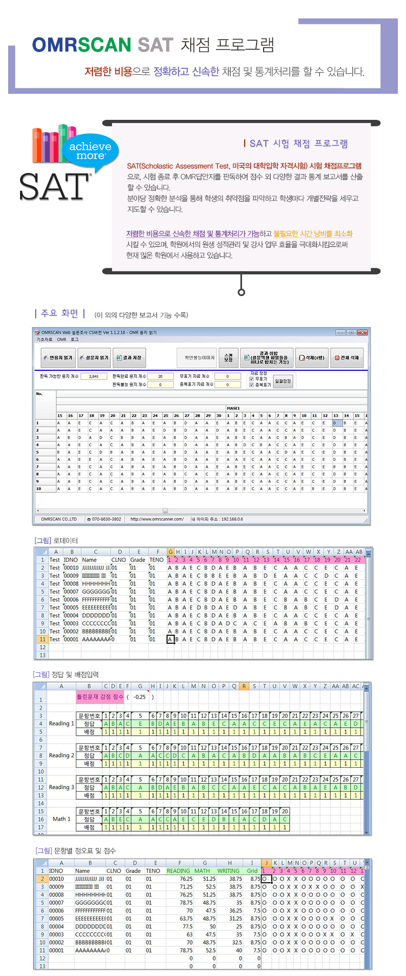Toggle the 중복표기 checkbox
The width and height of the screenshot is (406, 976).
coord(251,385)
